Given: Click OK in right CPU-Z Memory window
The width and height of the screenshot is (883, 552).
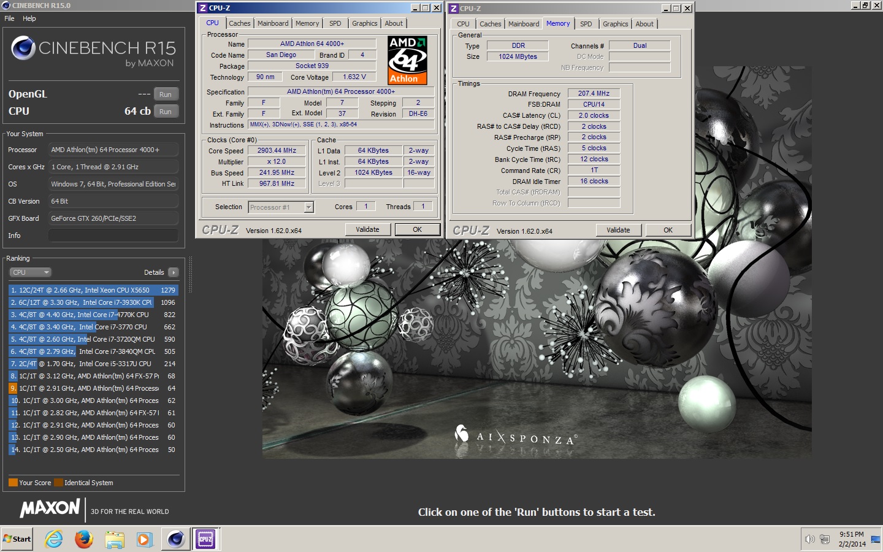Looking at the screenshot, I should click(x=668, y=230).
